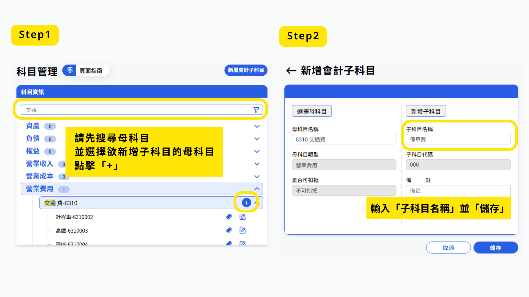Viewport: 529px width, 297px height.
Task: Select the 選擇母科目 tab
Action: coord(312,111)
